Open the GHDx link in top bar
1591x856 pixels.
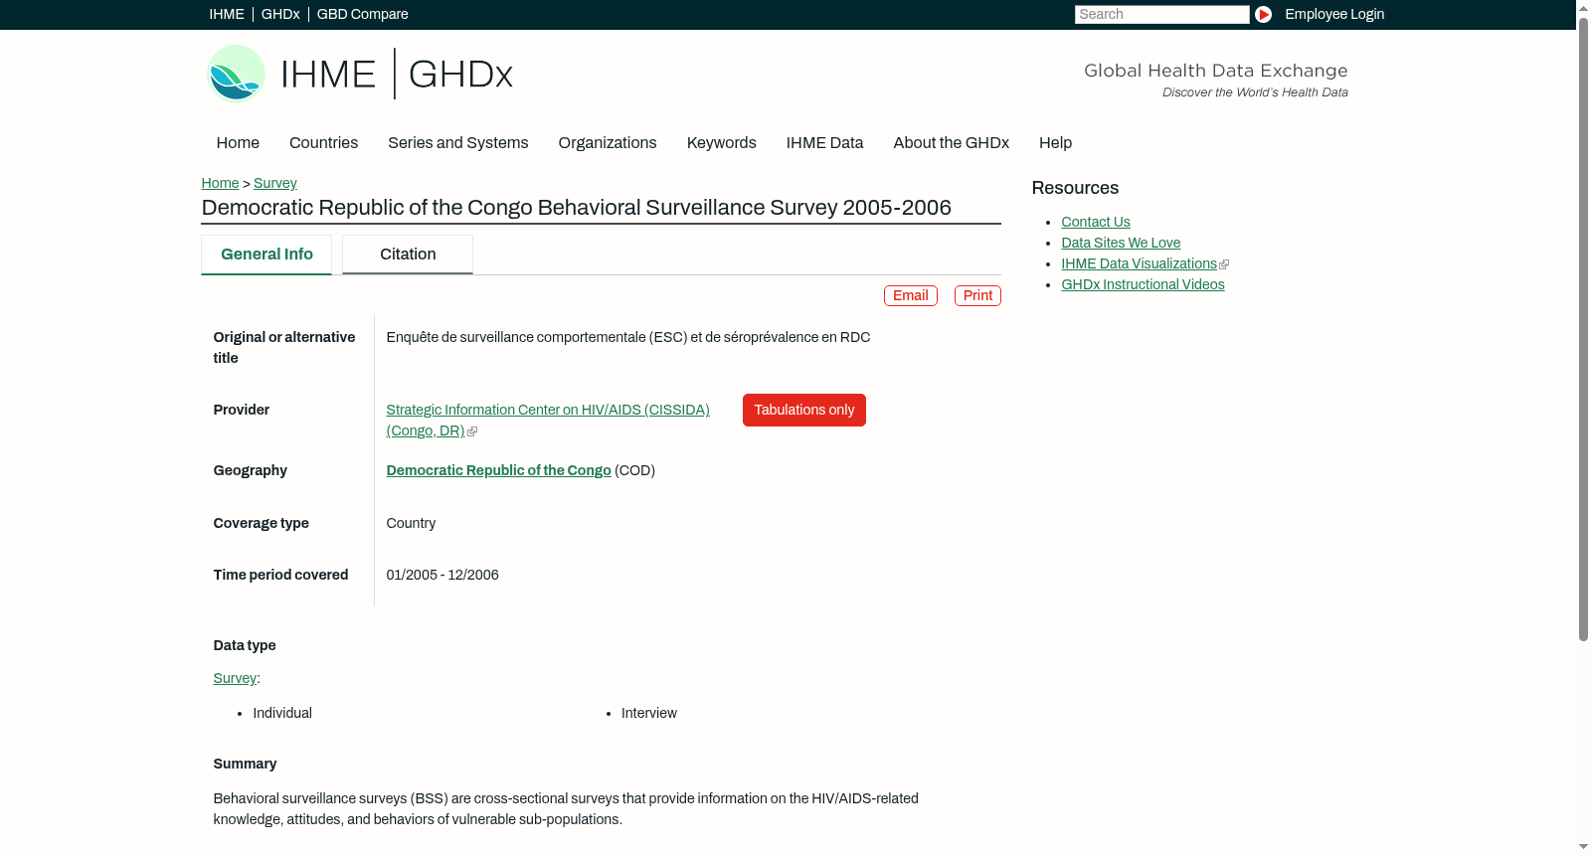(280, 14)
